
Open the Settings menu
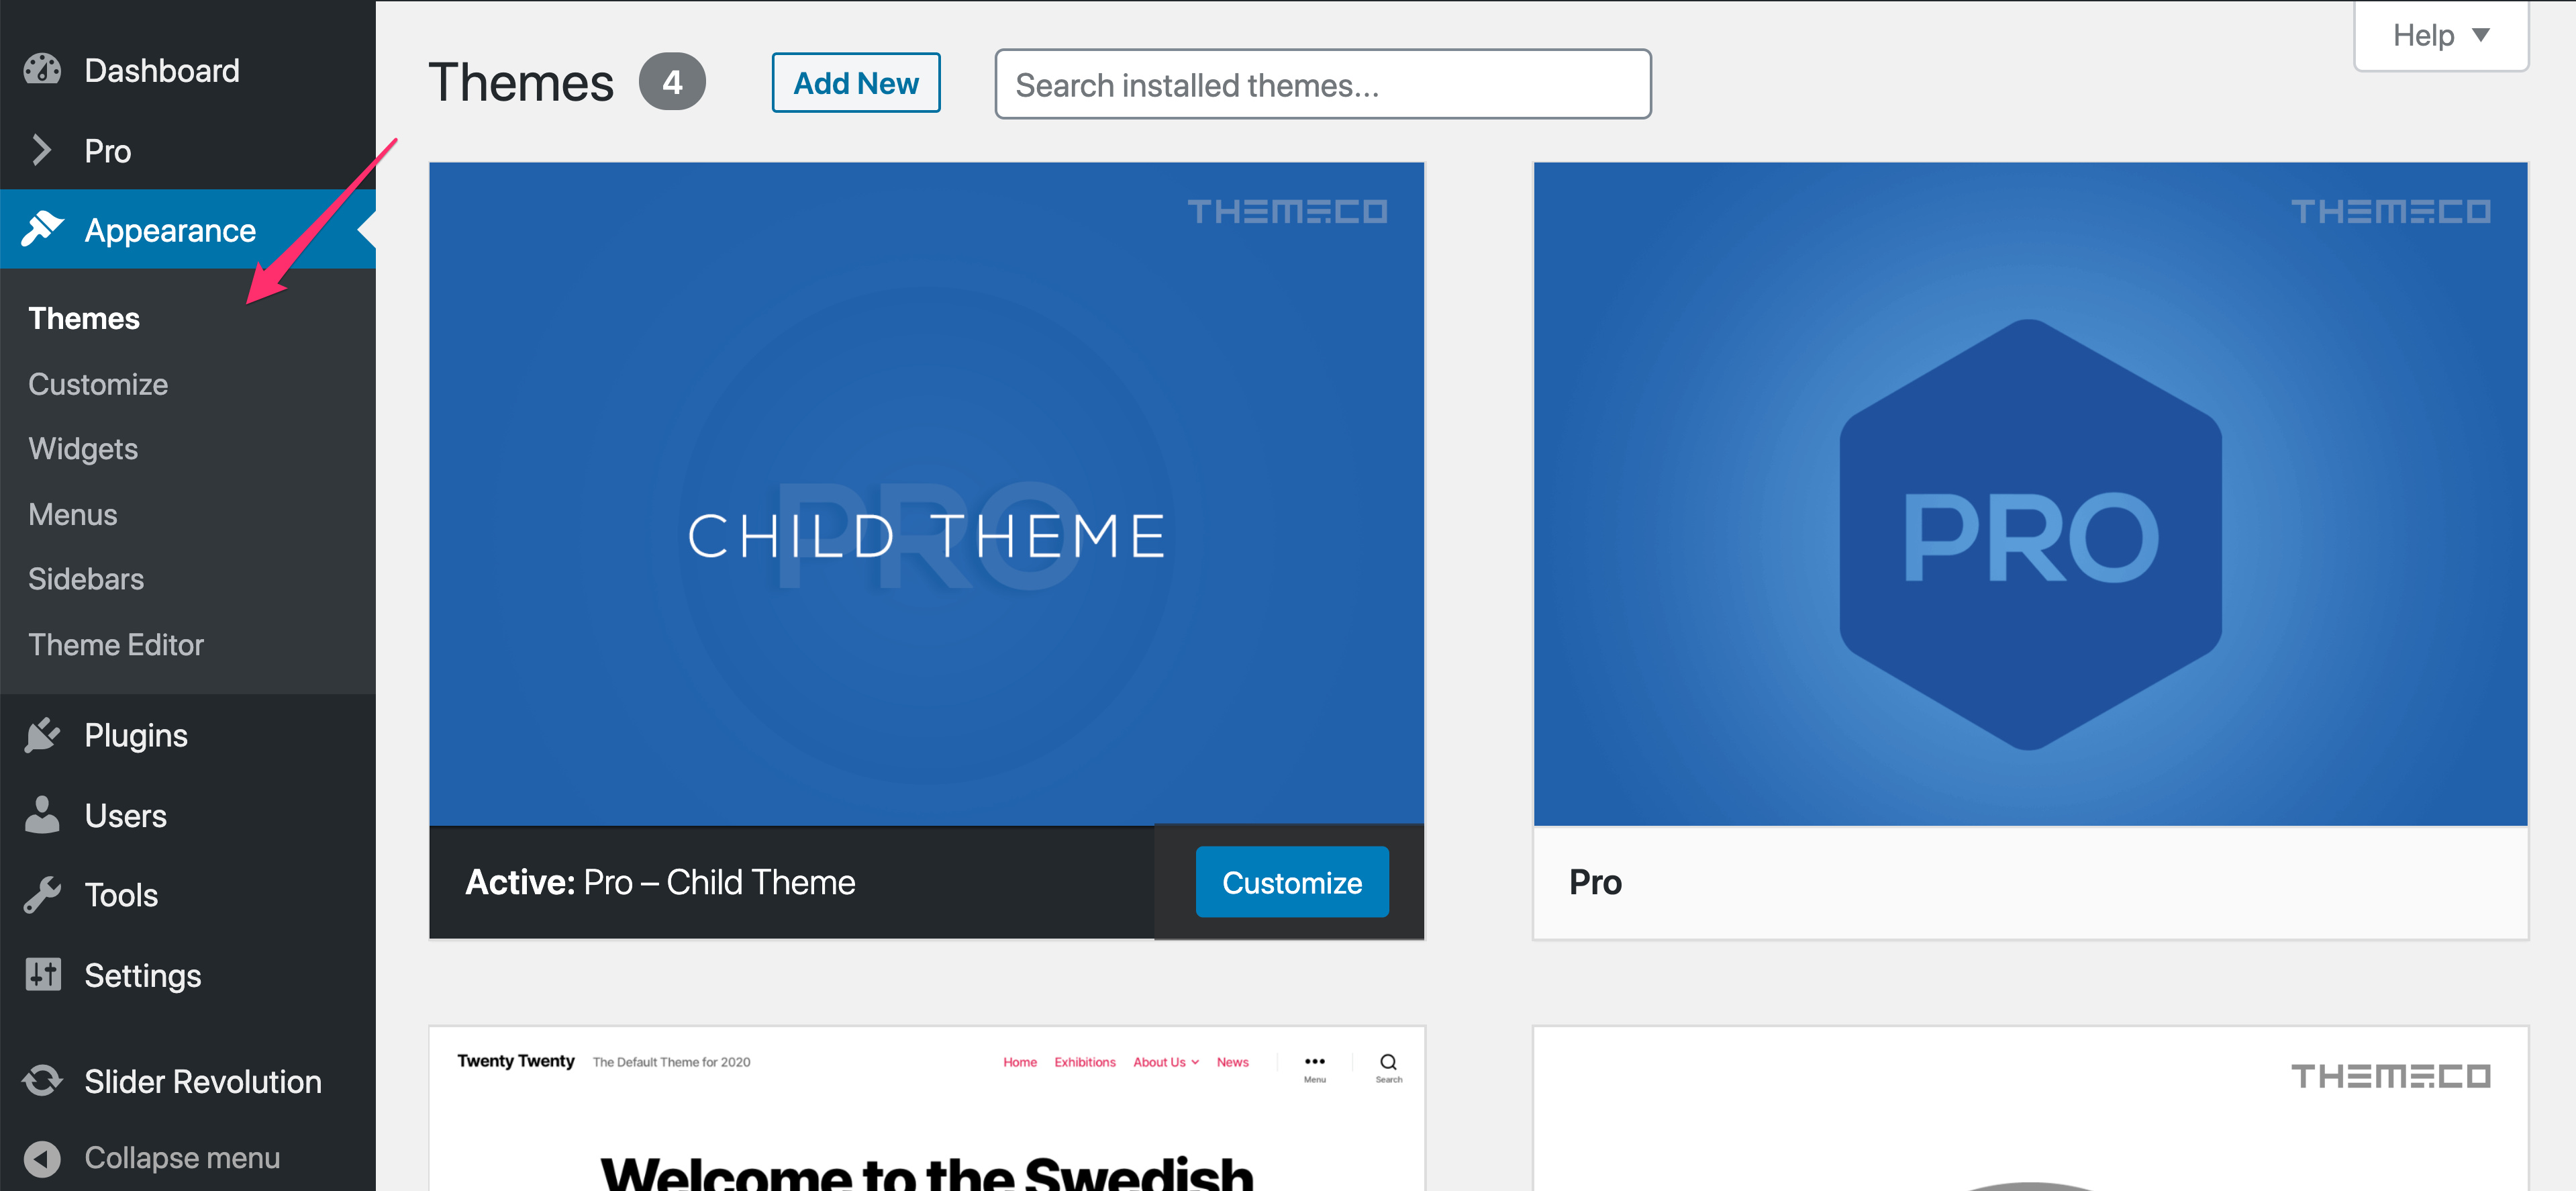188,975
